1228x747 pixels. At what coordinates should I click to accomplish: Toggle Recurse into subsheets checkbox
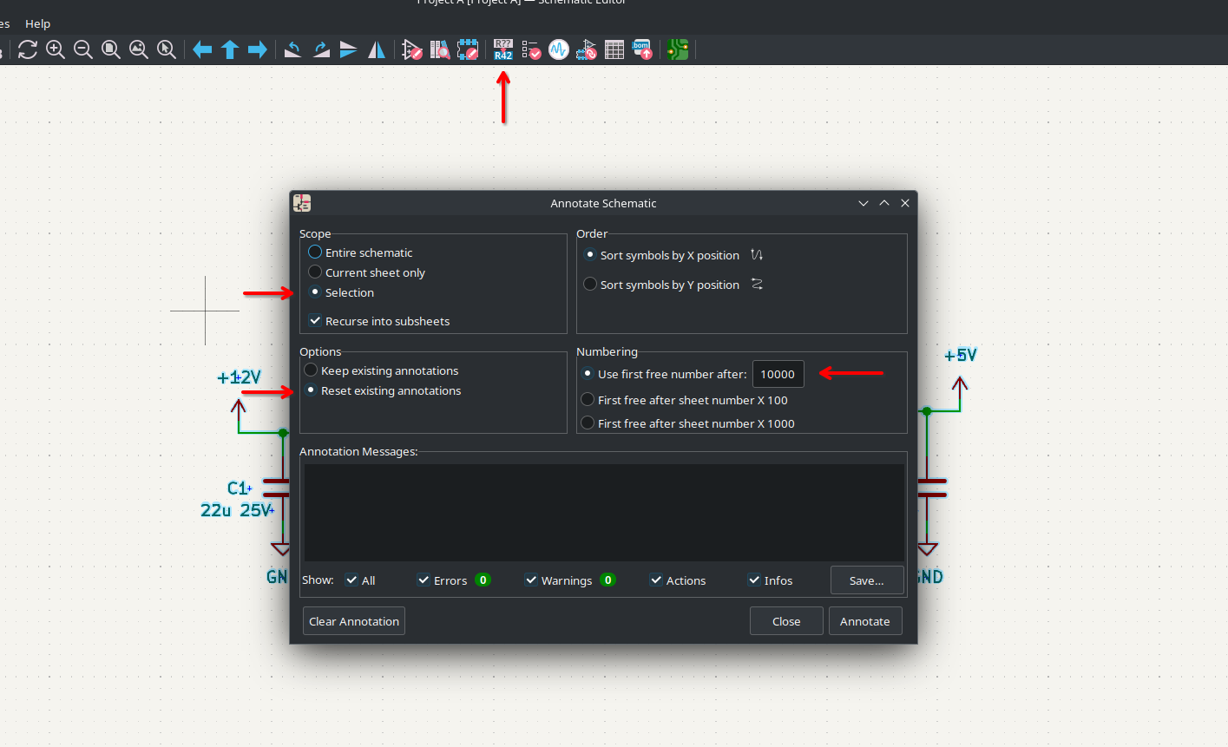click(315, 321)
